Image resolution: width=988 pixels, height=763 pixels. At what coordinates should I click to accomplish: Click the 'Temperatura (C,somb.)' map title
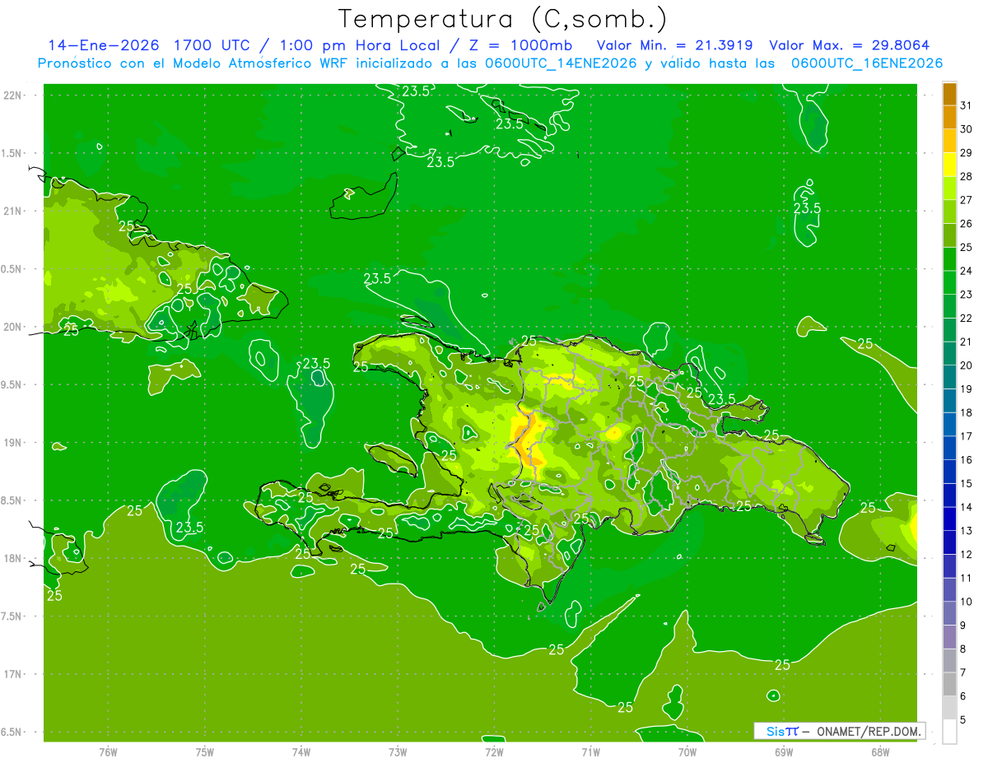503,20
